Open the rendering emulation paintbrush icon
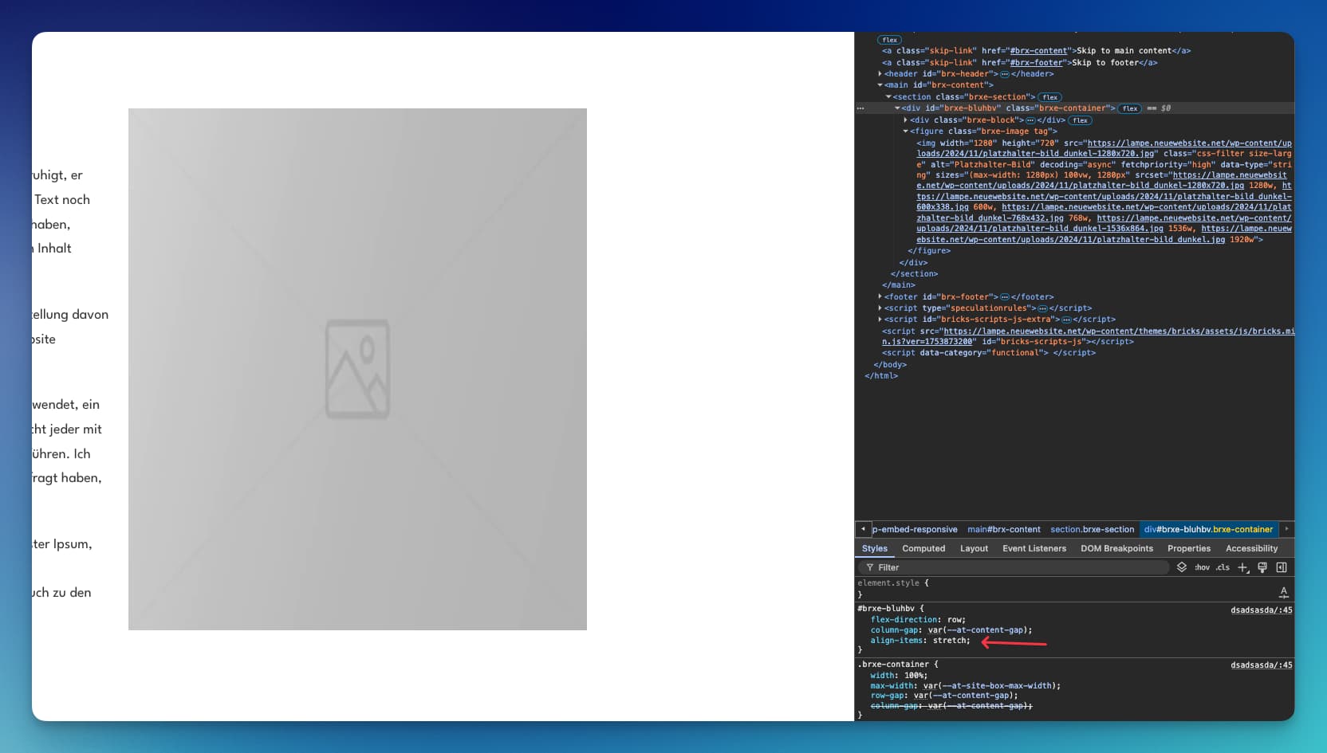This screenshot has height=753, width=1327. pyautogui.click(x=1262, y=567)
